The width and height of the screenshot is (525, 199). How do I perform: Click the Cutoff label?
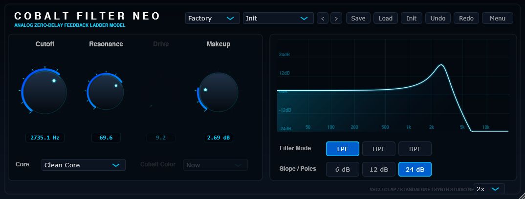[45, 44]
